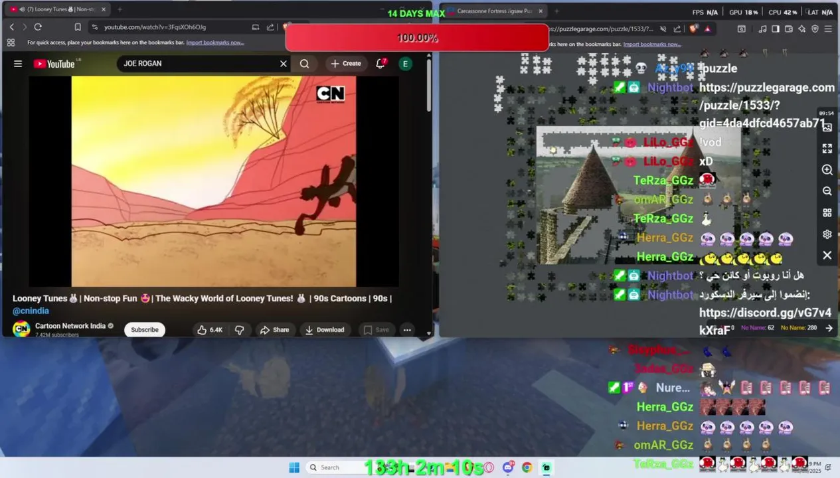The width and height of the screenshot is (840, 478).
Task: Arrange puzzle pieces with grid icon
Action: (x=827, y=212)
